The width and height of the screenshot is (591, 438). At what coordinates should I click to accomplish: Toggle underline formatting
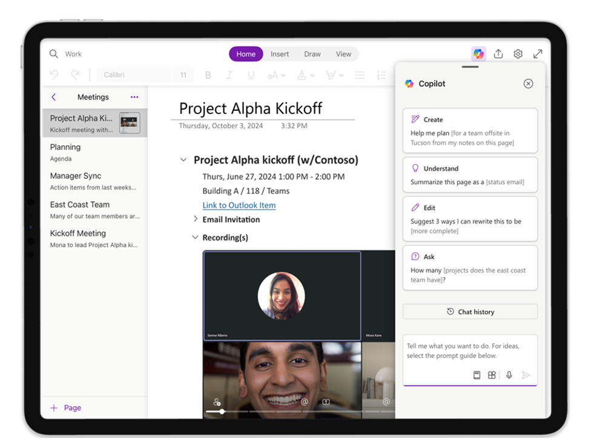point(251,75)
